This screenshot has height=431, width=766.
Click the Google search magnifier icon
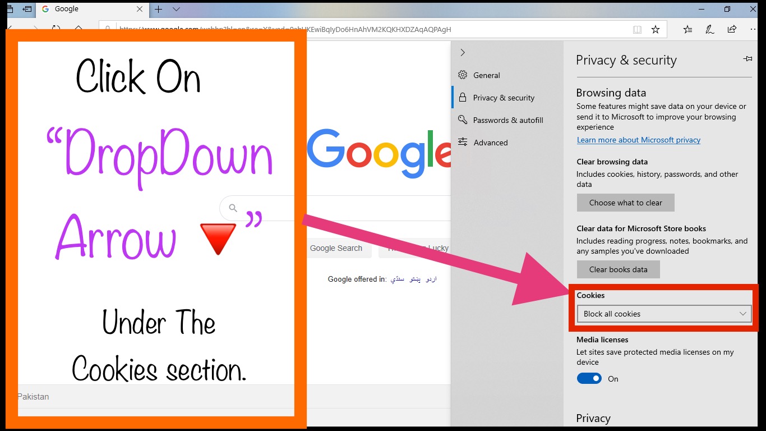[233, 208]
